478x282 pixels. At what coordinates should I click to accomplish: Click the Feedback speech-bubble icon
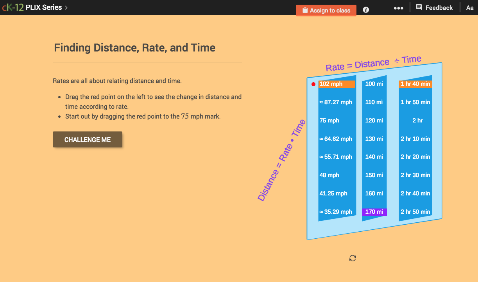click(x=419, y=7)
